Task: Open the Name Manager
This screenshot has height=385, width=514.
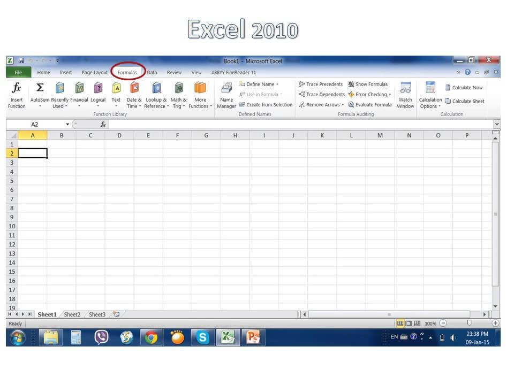Action: [x=226, y=95]
